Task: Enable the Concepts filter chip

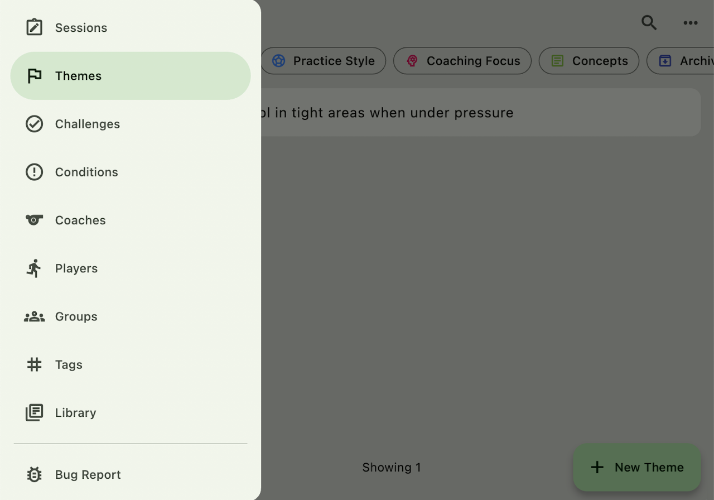Action: (x=588, y=61)
